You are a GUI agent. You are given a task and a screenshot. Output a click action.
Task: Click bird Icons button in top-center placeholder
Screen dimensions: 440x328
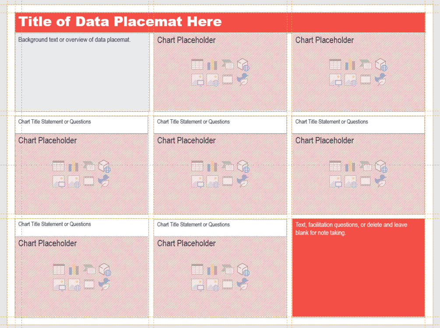coord(243,79)
